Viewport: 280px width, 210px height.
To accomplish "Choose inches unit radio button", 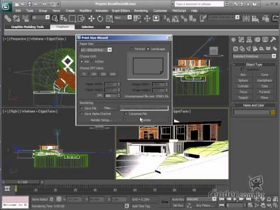I will (92, 61).
